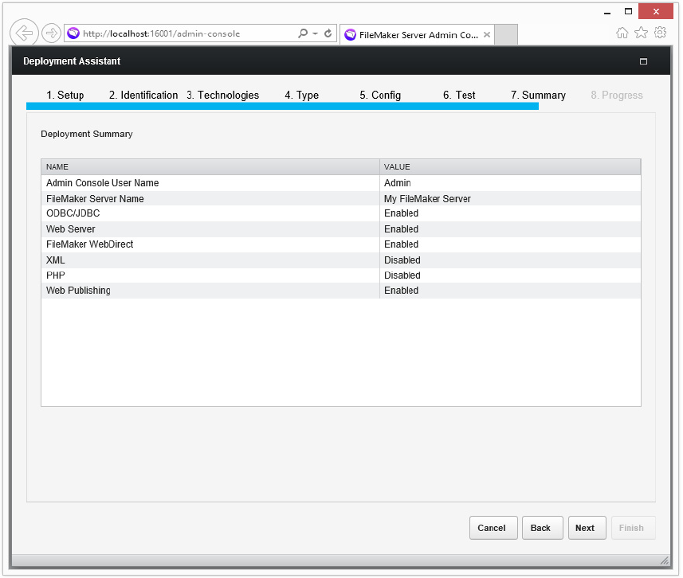Click the Next button
Screen dimensions: 683x578
[x=587, y=528]
